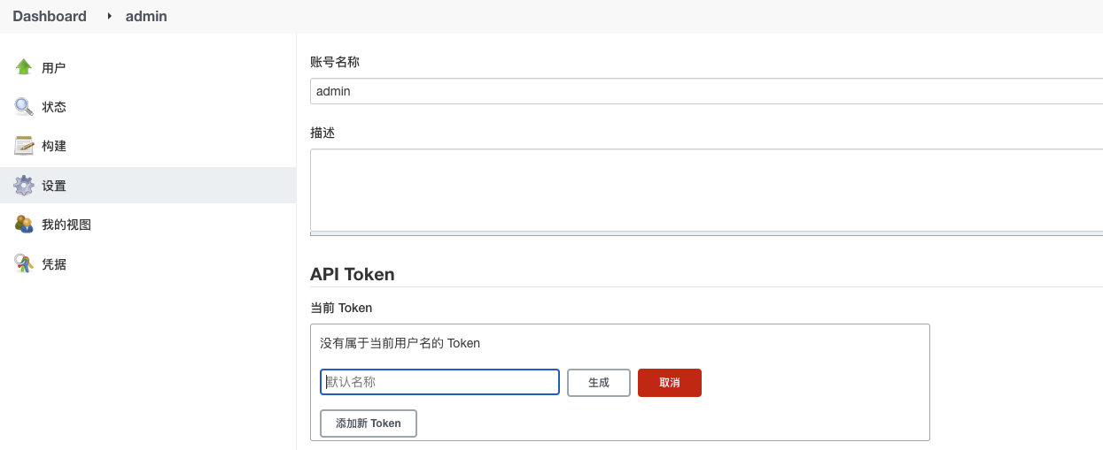Click the 添加新 Token button

tap(369, 423)
